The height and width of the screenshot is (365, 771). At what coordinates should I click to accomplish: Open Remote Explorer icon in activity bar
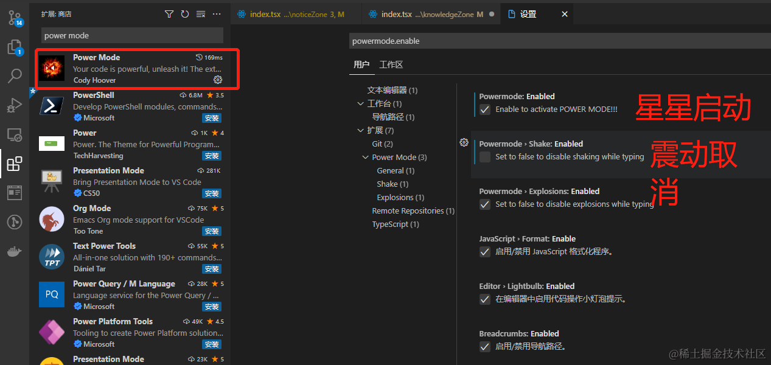click(x=15, y=135)
